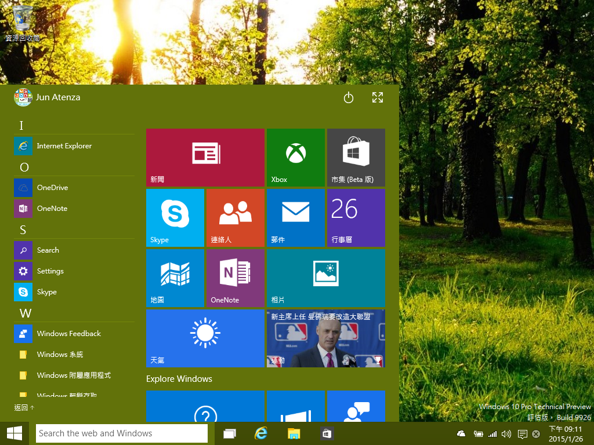Open the Xbox tile
594x445 pixels.
point(295,158)
